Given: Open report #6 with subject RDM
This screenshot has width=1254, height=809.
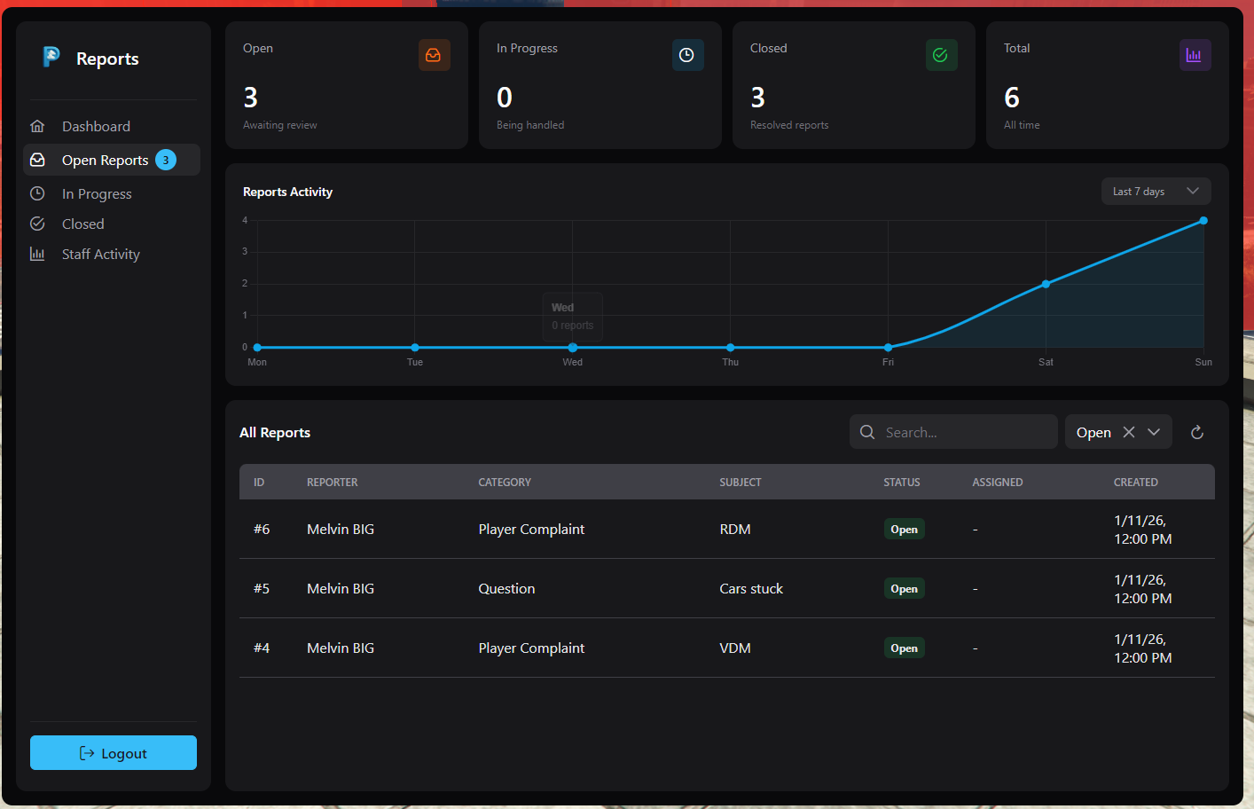Looking at the screenshot, I should point(727,529).
